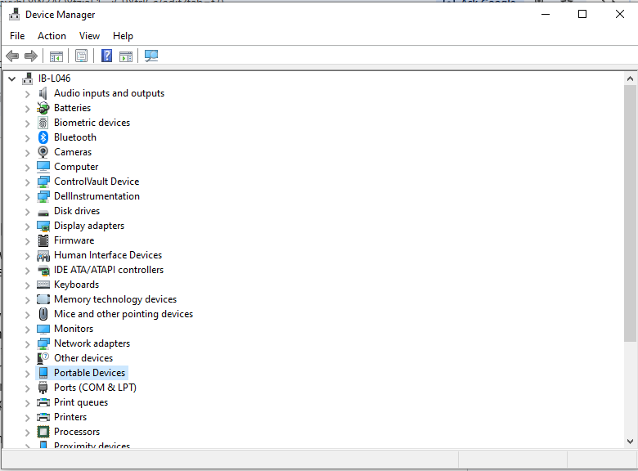The height and width of the screenshot is (471, 638).
Task: Click the Computer category monitor icon
Action: [x=43, y=167]
